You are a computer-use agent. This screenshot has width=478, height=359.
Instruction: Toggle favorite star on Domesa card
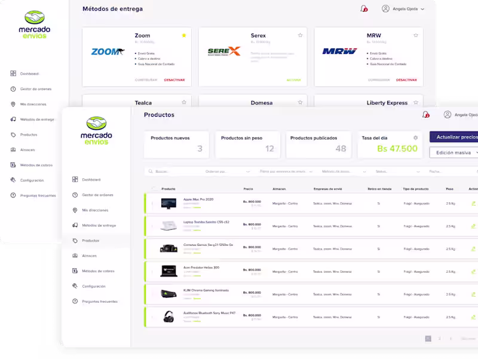(x=301, y=102)
